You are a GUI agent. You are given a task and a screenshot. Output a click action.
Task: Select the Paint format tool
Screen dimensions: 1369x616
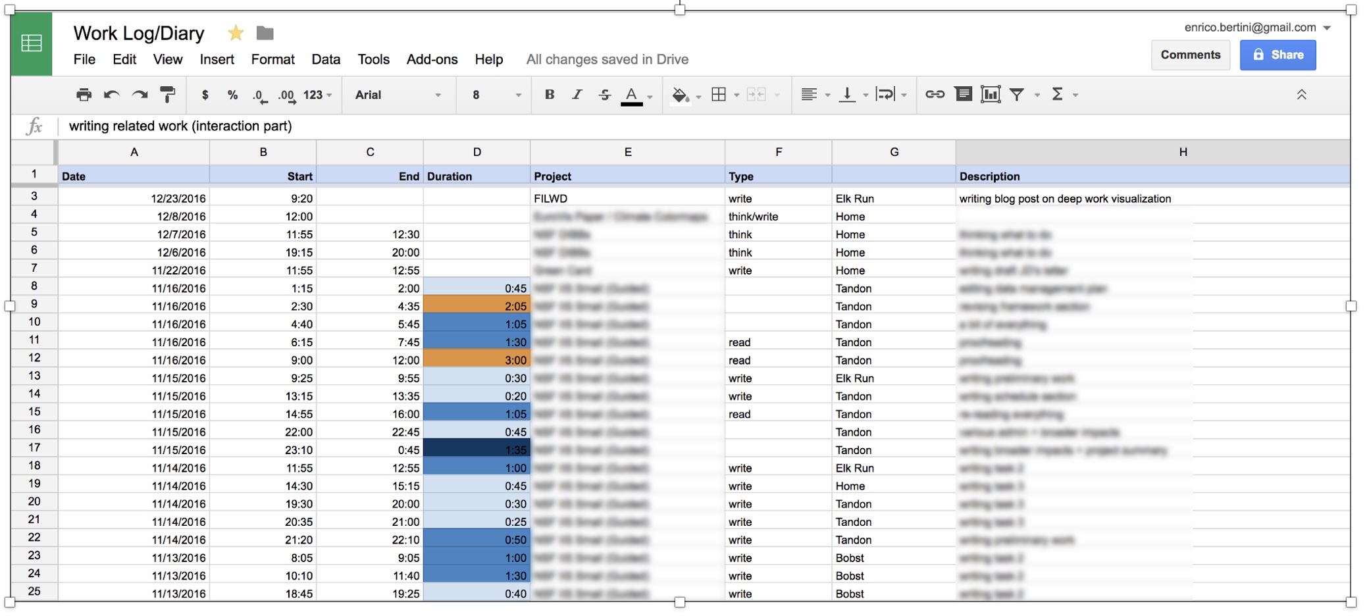[x=168, y=95]
